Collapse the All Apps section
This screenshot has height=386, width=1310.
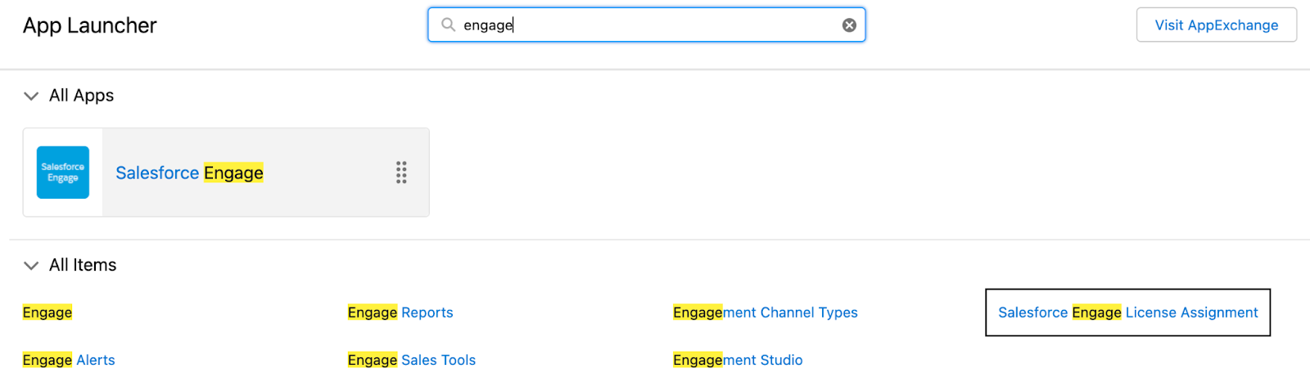point(31,96)
